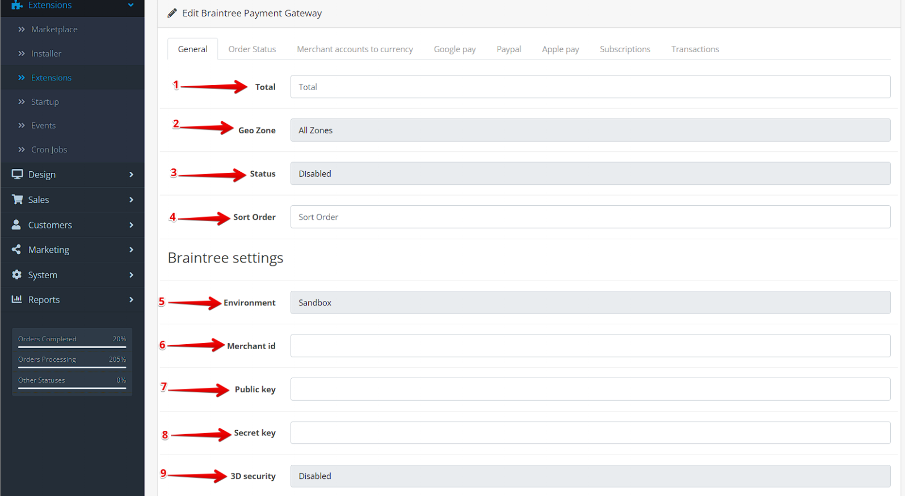Click the System gear icon

coord(16,274)
